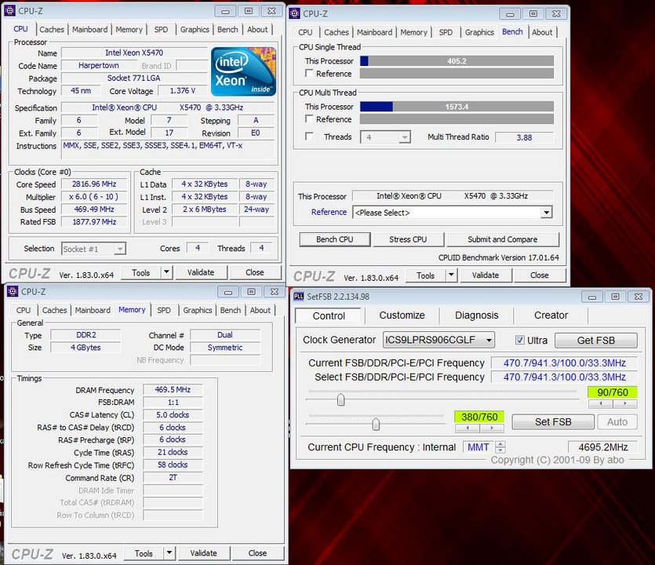Close the SetFSB window
Viewport: 655px width, 565px height.
tap(639, 297)
